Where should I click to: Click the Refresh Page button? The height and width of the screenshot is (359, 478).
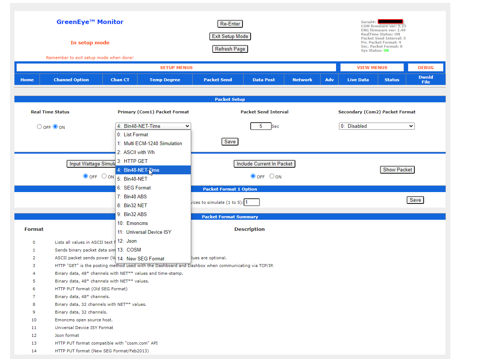pyautogui.click(x=230, y=49)
